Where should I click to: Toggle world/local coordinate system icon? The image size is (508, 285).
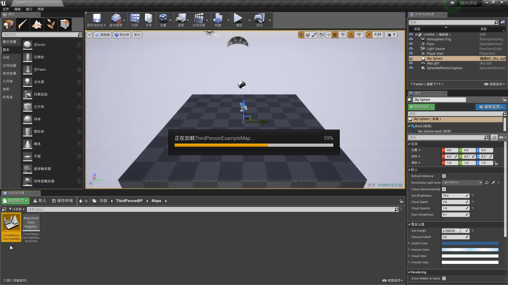(321, 35)
